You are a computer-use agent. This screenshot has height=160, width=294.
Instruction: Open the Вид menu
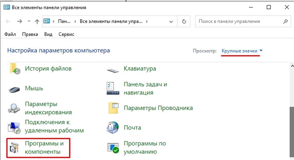[x=48, y=34]
